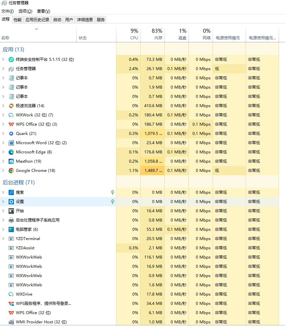Select the 记事本 row using 1.9 MB
Image resolution: width=285 pixels, height=328 pixels.
coord(139,87)
